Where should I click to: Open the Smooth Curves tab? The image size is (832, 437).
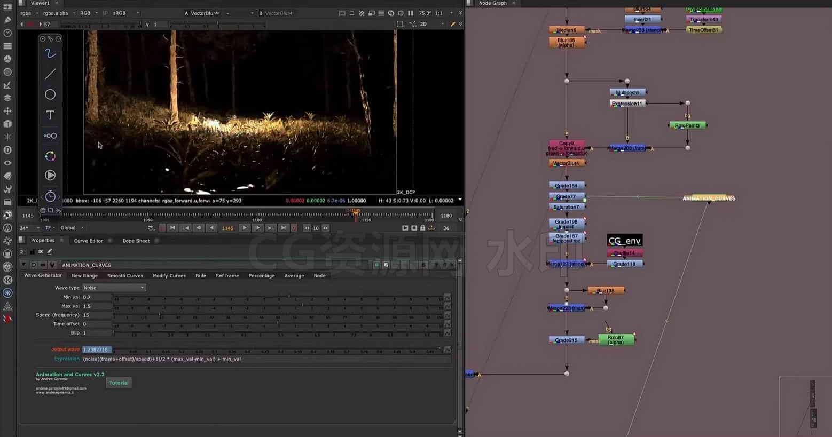click(125, 276)
